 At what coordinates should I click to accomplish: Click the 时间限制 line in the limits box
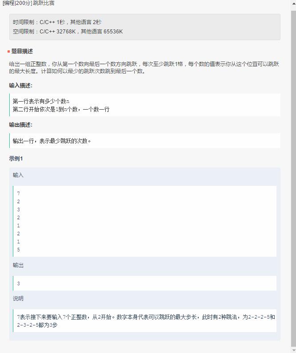[57, 22]
